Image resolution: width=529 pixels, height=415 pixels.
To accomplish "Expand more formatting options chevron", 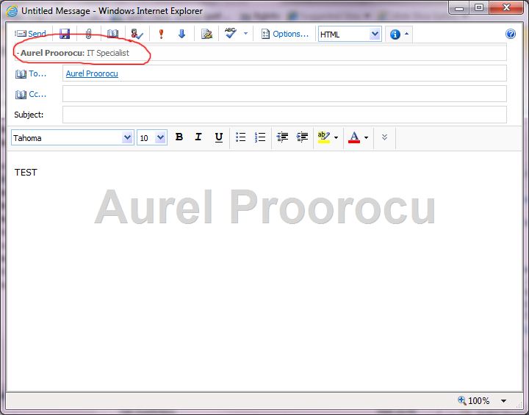I will [384, 137].
